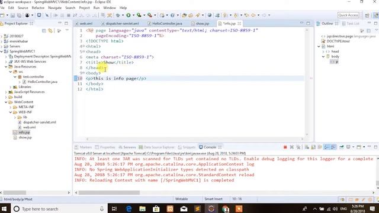
Task: Collapse the body node in Outline
Action: click(x=323, y=57)
